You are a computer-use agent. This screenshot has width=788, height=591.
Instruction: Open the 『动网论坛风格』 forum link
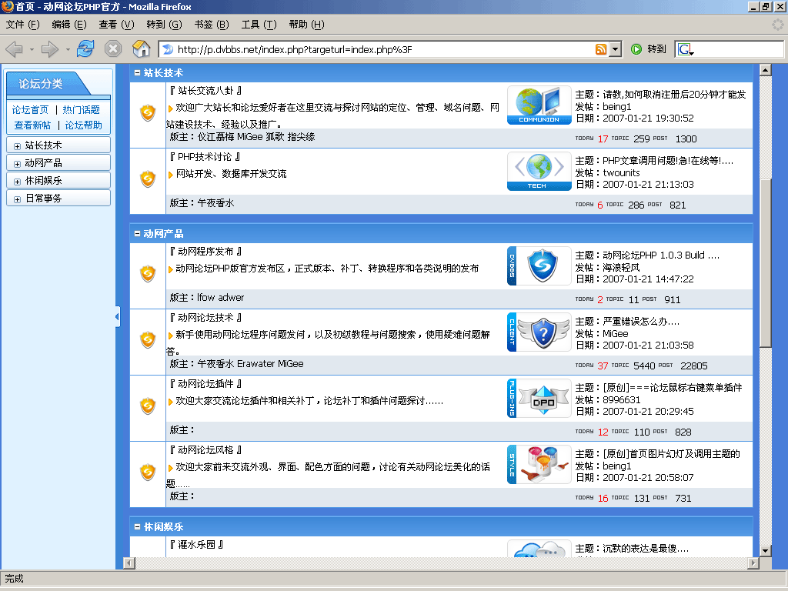point(205,449)
